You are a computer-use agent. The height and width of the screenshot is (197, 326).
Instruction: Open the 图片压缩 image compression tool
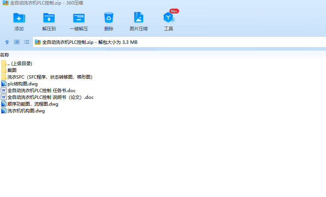click(x=139, y=17)
